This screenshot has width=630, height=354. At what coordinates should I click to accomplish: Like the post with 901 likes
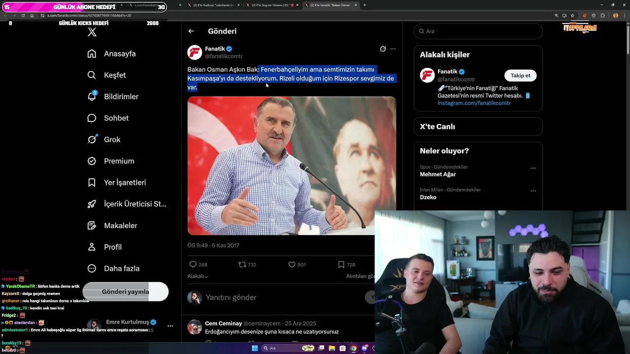(x=291, y=265)
